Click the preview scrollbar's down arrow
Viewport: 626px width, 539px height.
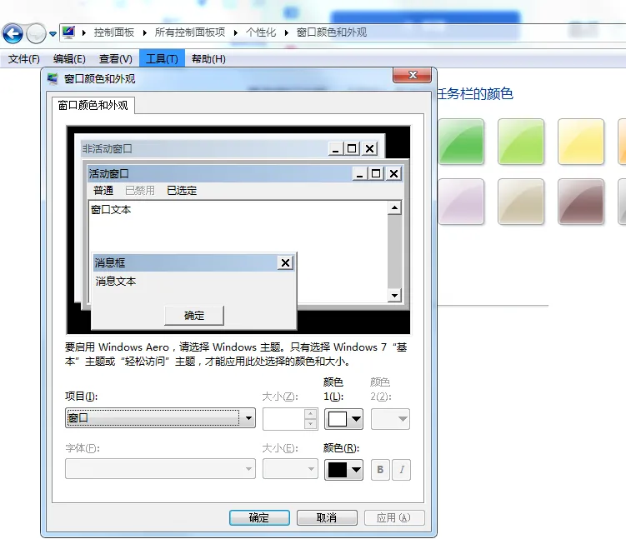click(395, 295)
